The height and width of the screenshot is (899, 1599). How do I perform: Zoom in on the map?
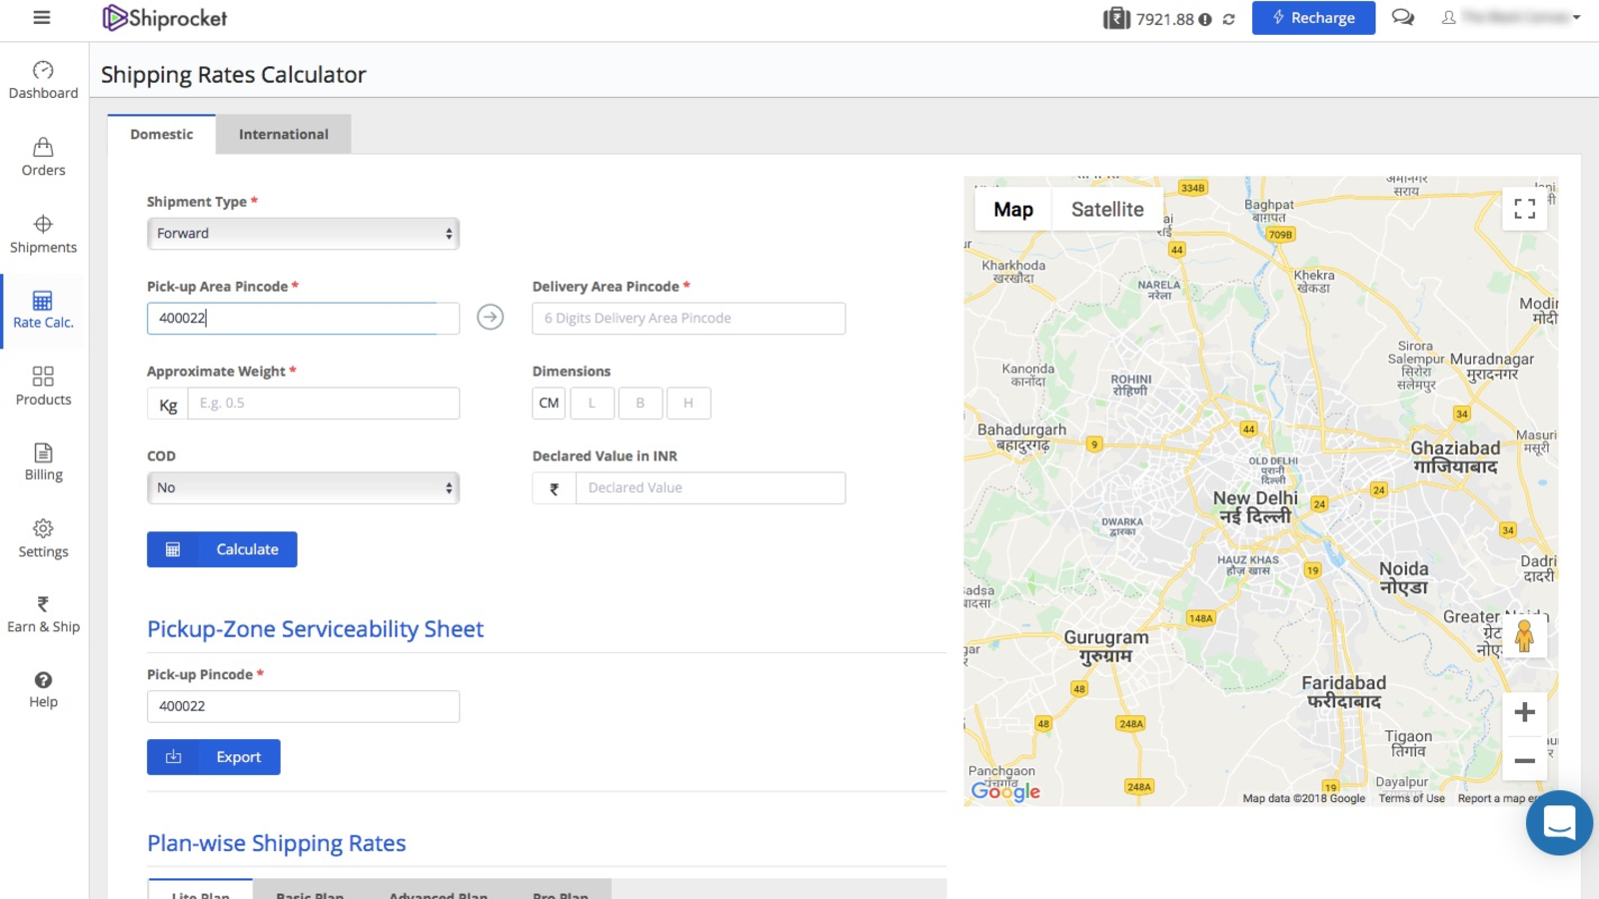tap(1524, 712)
